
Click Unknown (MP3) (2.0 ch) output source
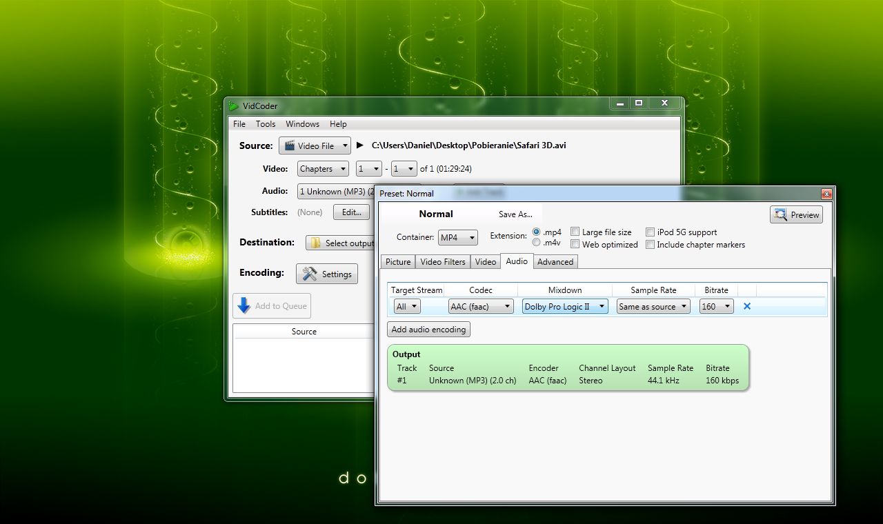[x=473, y=381]
